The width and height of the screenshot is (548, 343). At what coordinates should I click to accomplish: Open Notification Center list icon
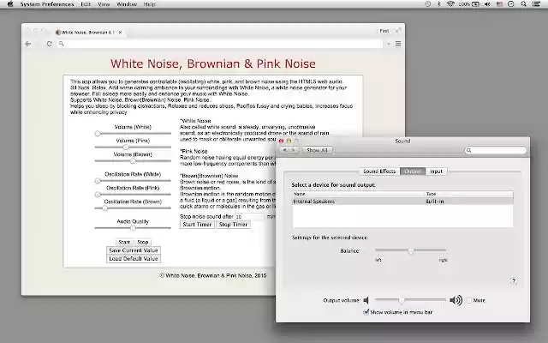536,4
